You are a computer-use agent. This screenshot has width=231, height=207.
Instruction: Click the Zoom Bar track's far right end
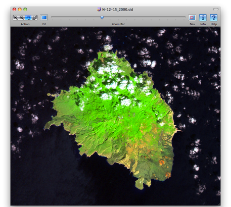point(184,17)
